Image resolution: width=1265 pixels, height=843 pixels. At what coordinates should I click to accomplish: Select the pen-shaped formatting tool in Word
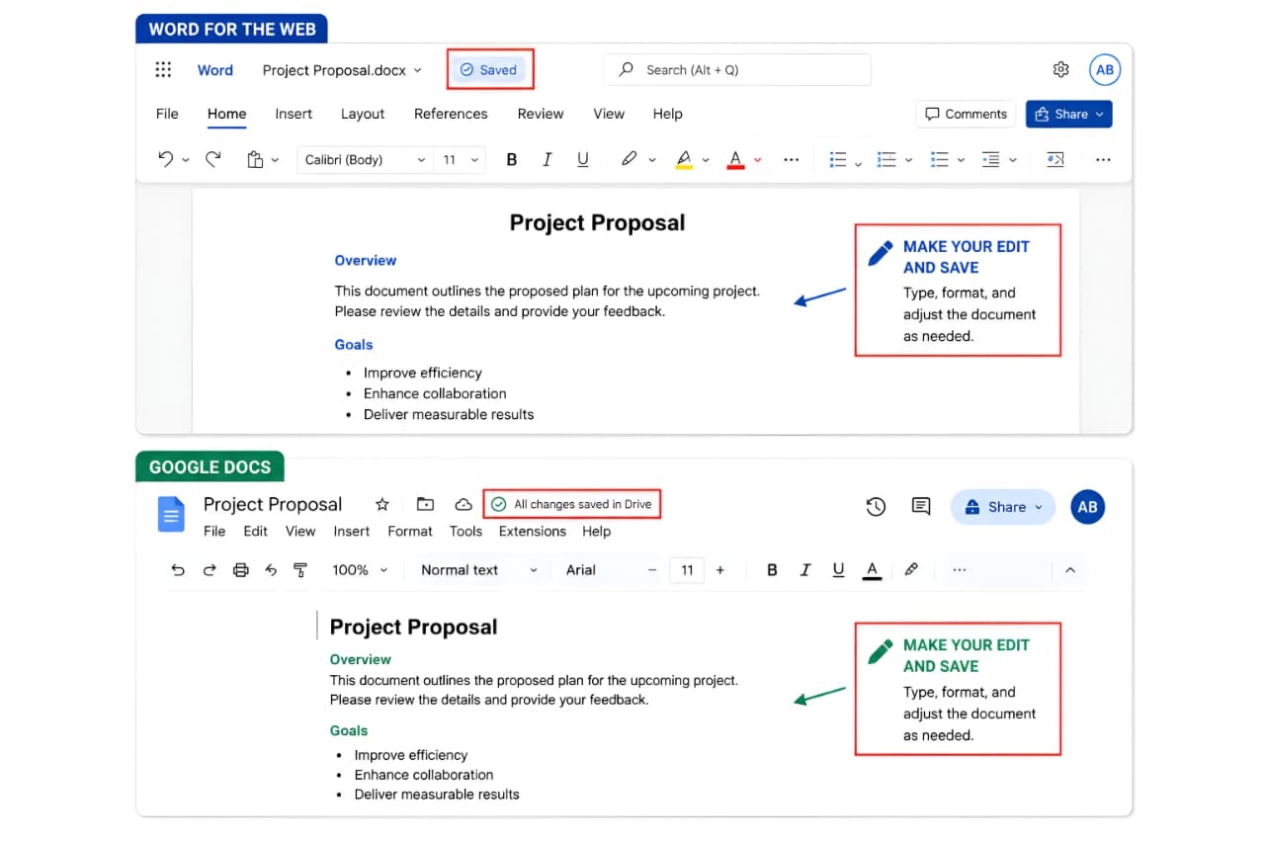(629, 159)
